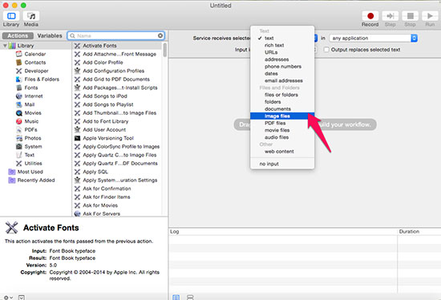Select the Ask For Servers action
Image resolution: width=441 pixels, height=300 pixels.
117,213
